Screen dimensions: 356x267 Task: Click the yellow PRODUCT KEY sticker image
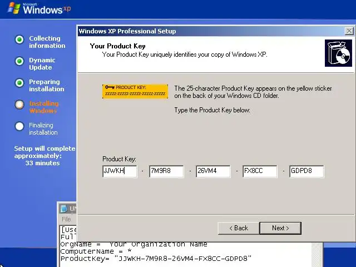coord(135,91)
